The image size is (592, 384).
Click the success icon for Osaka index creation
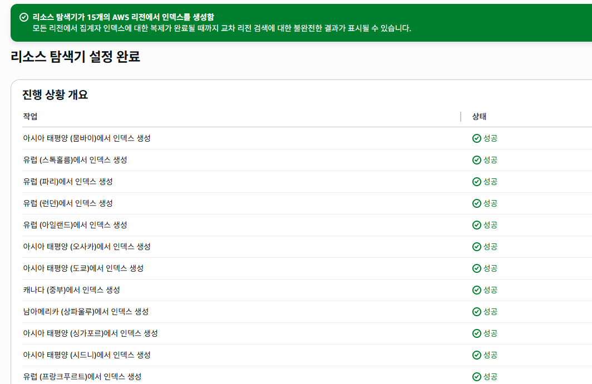coord(477,246)
